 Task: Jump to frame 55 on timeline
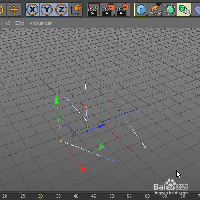click(129, 196)
